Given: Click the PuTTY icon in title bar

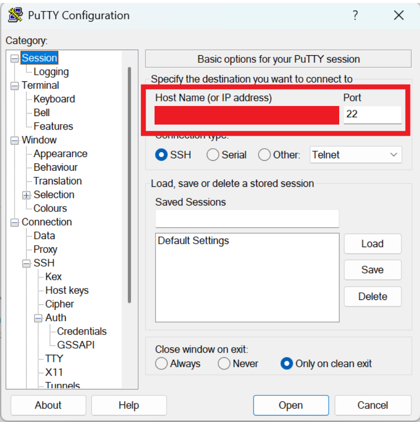Looking at the screenshot, I should pos(16,15).
